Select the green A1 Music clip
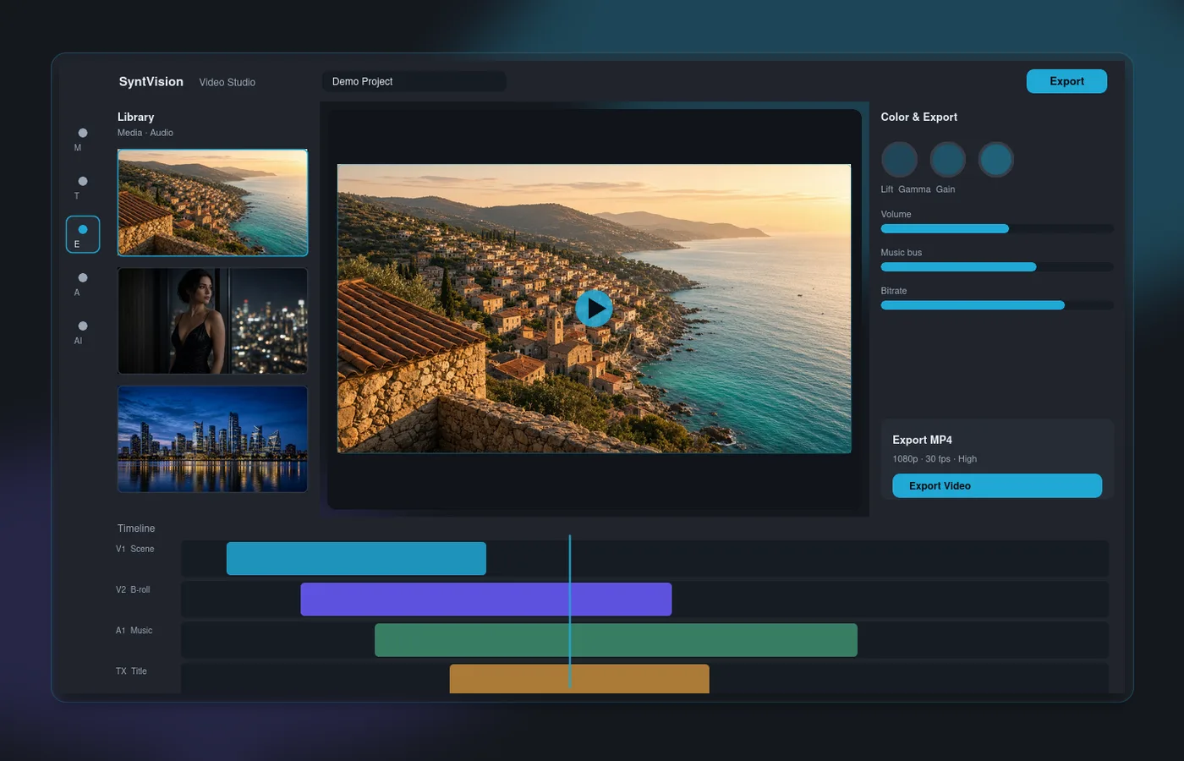This screenshot has width=1184, height=761. click(616, 640)
